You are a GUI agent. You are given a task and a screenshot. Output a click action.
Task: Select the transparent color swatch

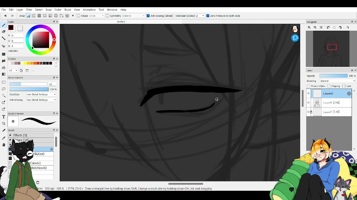(x=20, y=28)
